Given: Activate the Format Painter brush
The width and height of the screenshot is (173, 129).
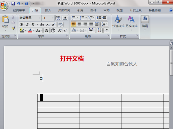Looking at the screenshot, I should [x=13, y=28].
